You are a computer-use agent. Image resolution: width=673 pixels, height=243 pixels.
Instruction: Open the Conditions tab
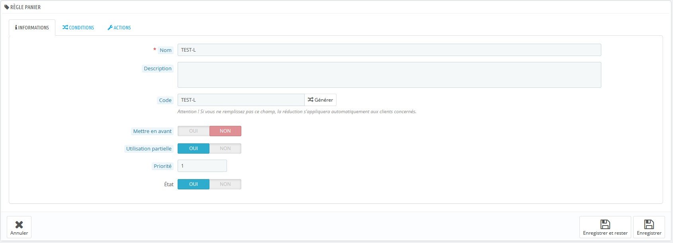[x=78, y=28]
